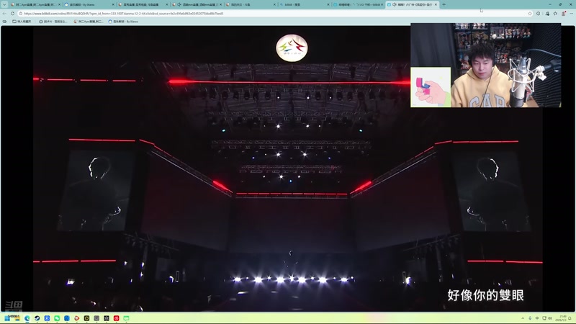The image size is (576, 324).
Task: Open the dark blue taskbar app icon
Action: [67, 318]
